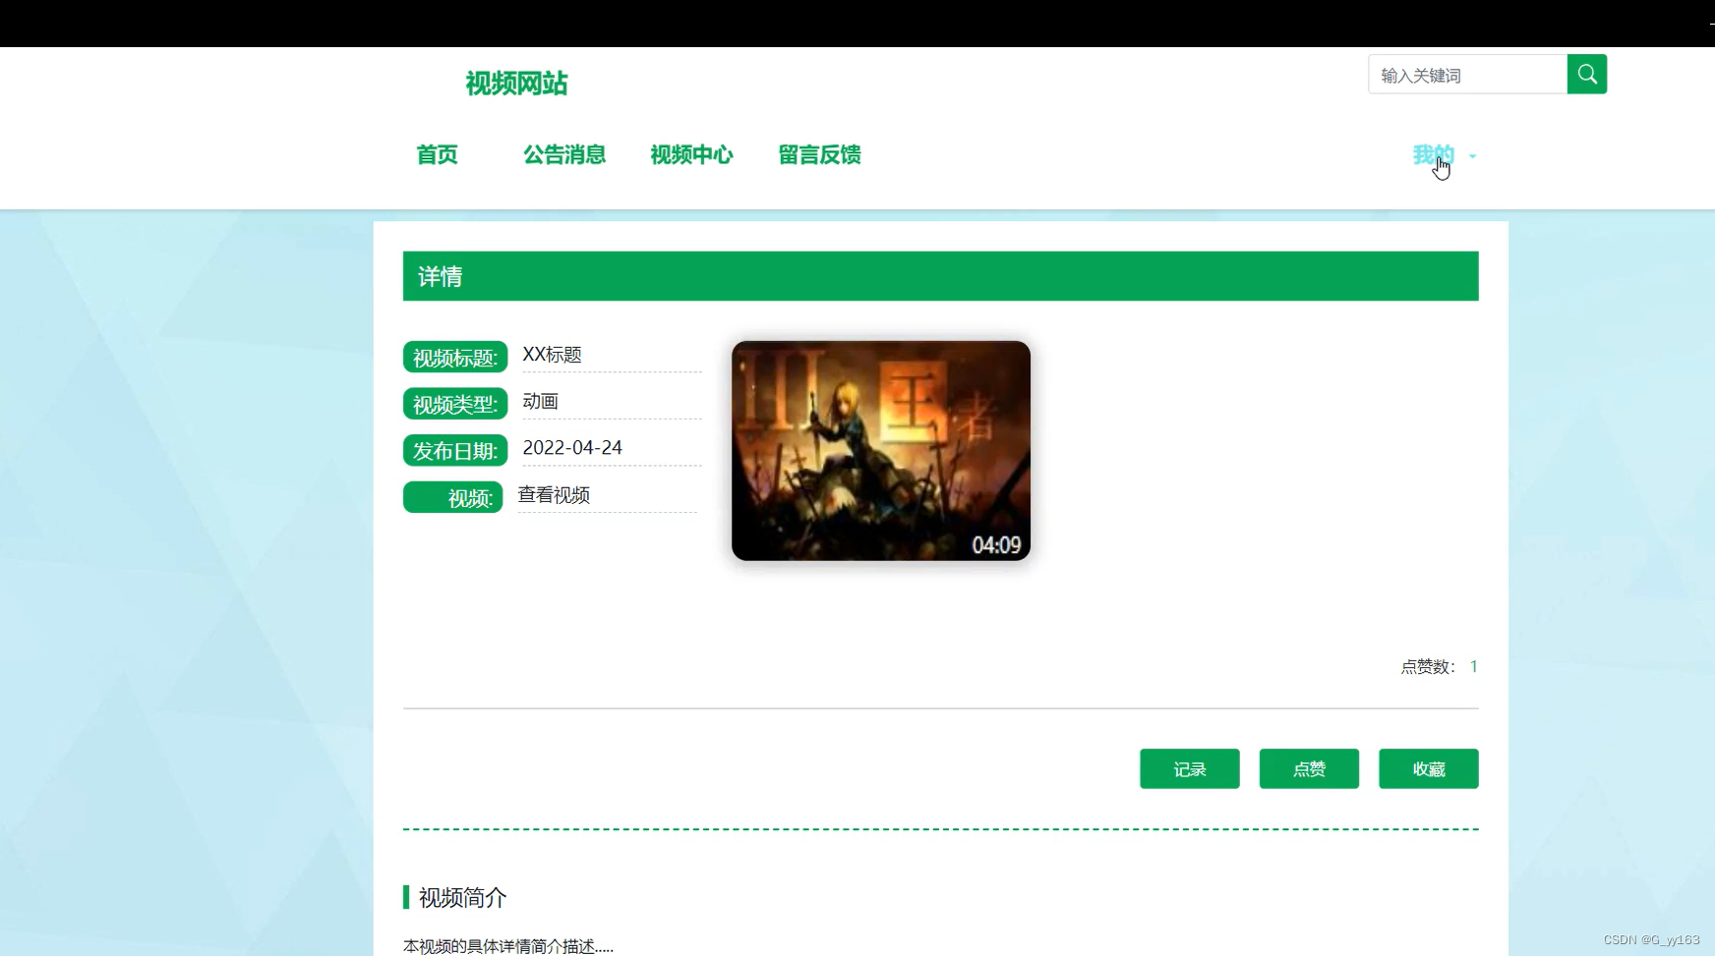Select the 动画 type value
1715x956 pixels.
540,401
